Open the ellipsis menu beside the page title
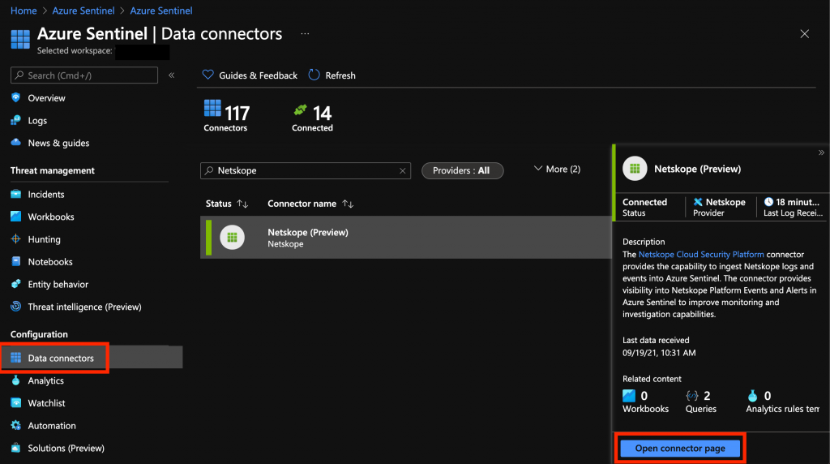Screen dimensions: 830x464 305,33
